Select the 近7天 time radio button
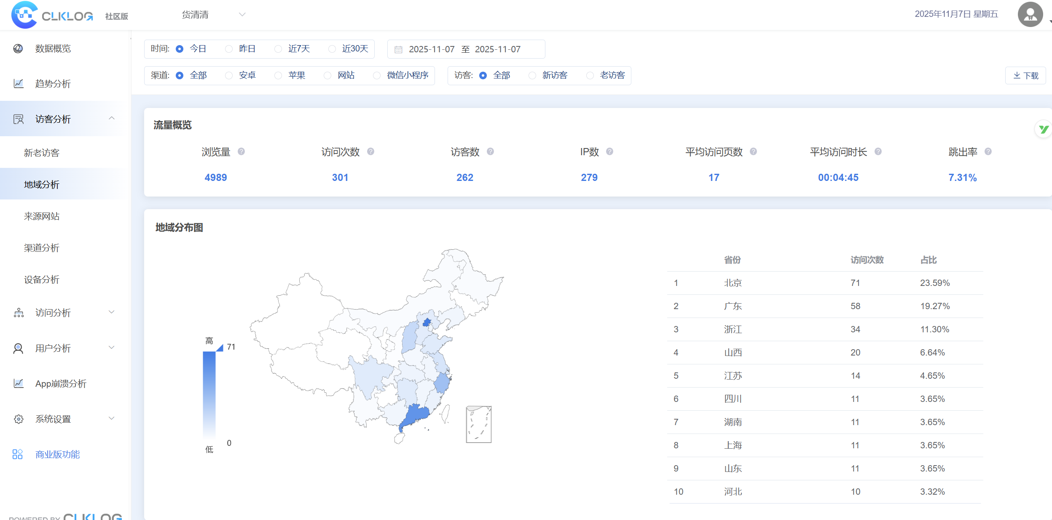 (x=278, y=49)
